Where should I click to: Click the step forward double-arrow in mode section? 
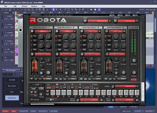(35, 92)
